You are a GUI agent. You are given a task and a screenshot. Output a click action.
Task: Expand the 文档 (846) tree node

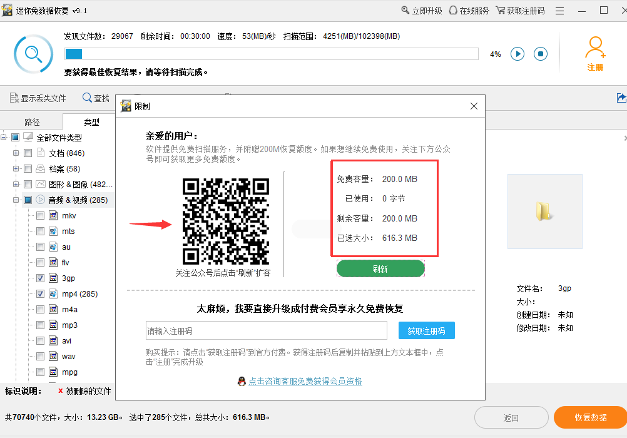click(16, 153)
